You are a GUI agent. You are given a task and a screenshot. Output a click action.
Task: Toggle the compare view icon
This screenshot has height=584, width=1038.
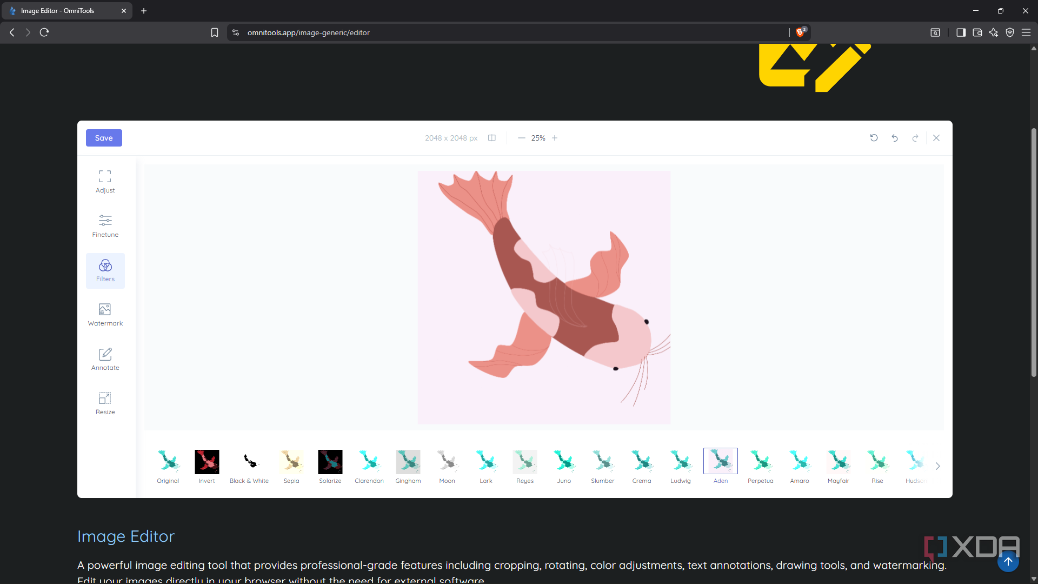(x=492, y=138)
